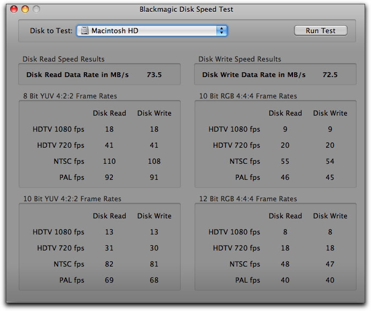
Task: Click HDTV 1080 fps label in 12 Bit RGB
Action: [x=234, y=232]
